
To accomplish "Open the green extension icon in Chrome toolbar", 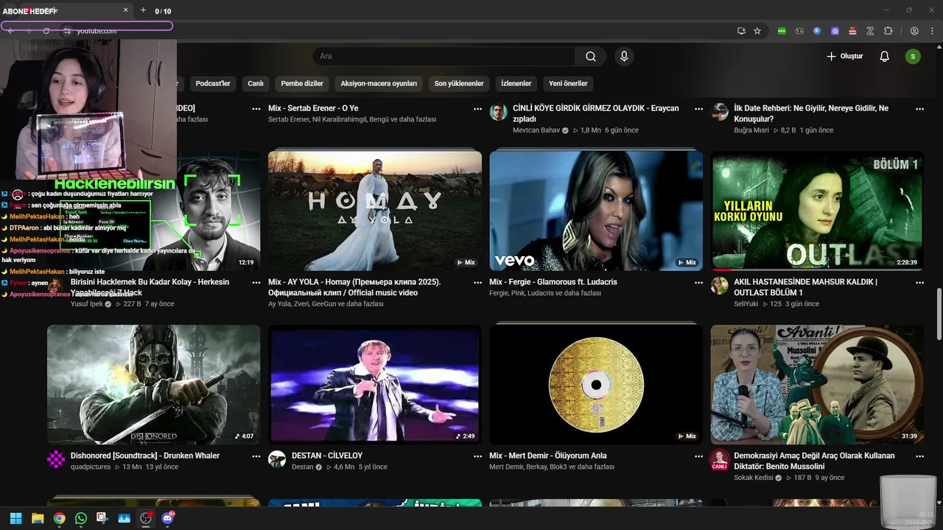I will [782, 31].
